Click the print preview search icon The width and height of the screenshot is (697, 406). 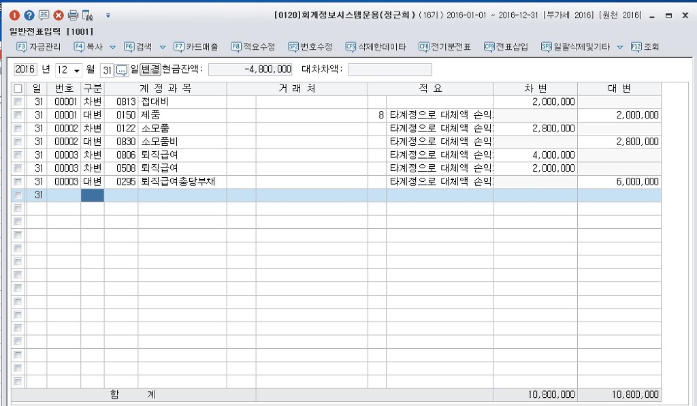(88, 15)
